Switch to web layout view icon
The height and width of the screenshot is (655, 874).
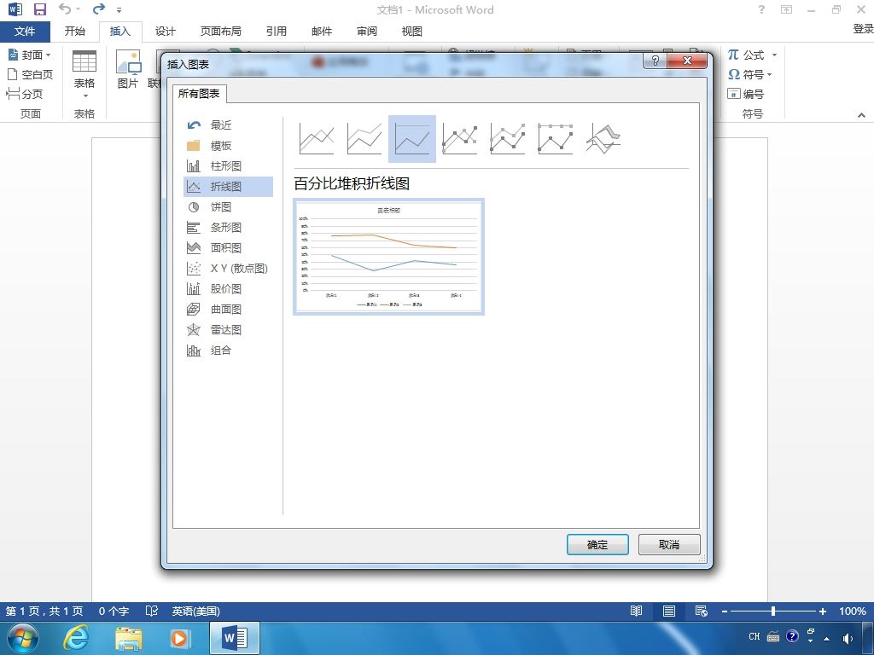[x=702, y=611]
